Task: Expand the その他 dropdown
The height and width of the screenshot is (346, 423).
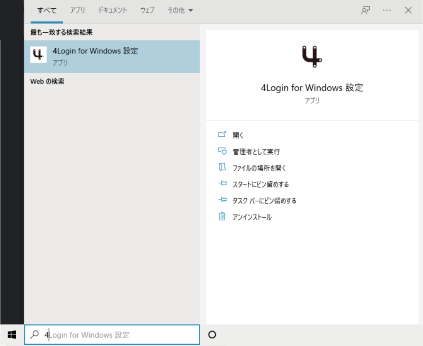Action: (x=180, y=10)
